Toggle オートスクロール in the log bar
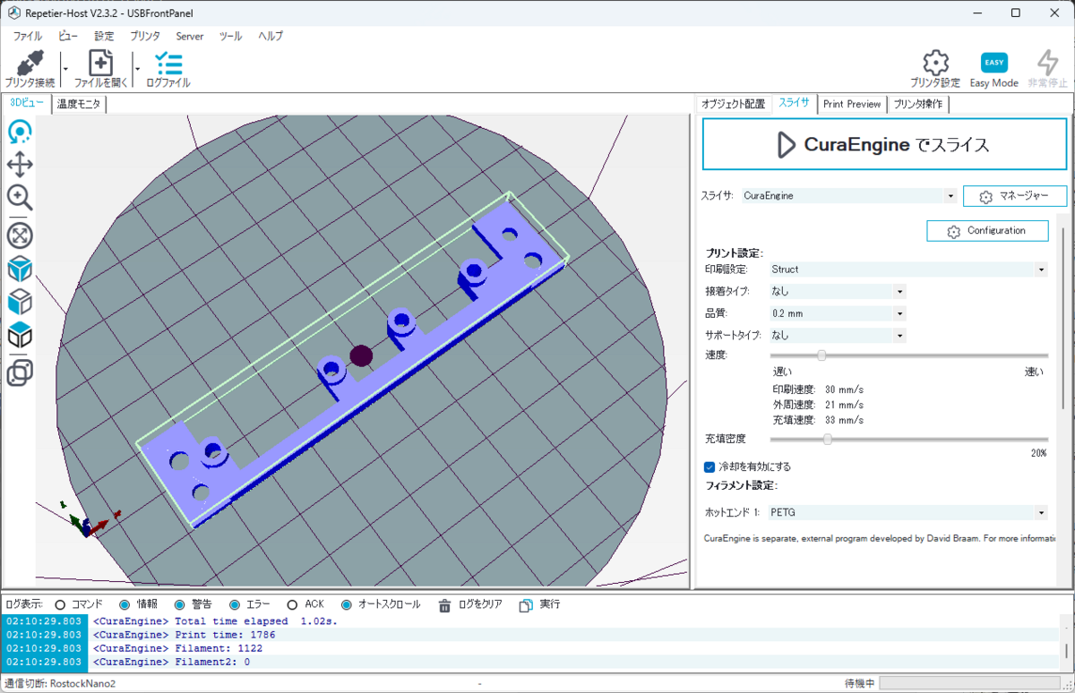Screen dimensions: 1075x693 (x=347, y=605)
